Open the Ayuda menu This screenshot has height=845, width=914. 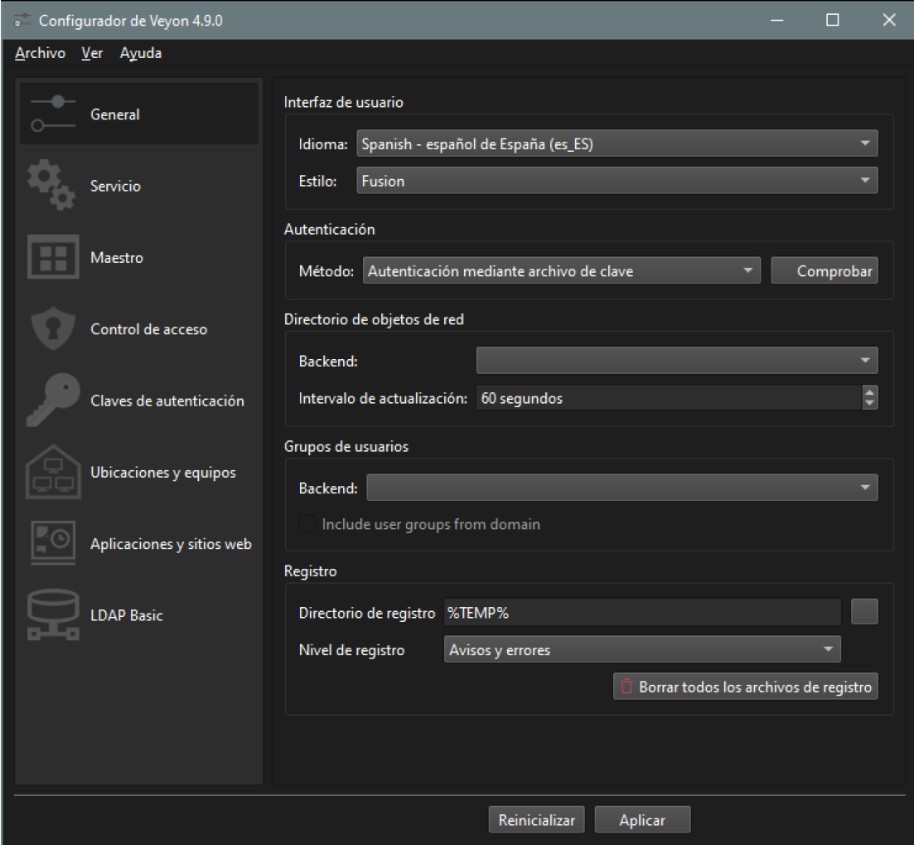[141, 53]
